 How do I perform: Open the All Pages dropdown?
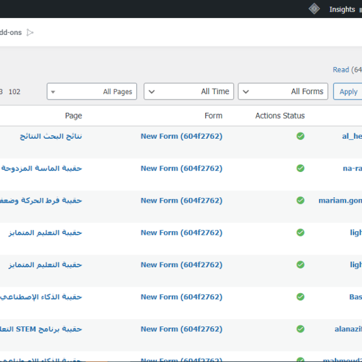tap(92, 92)
